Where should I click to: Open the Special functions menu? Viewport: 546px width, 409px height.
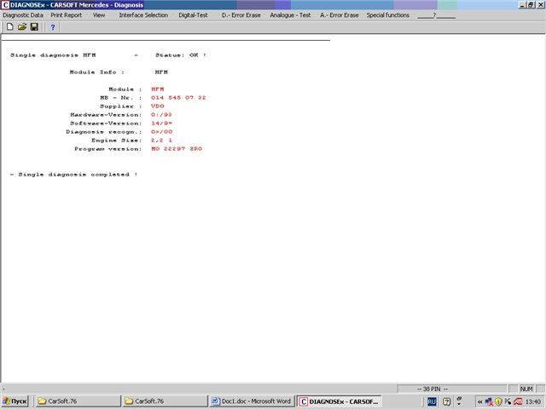pyautogui.click(x=387, y=15)
